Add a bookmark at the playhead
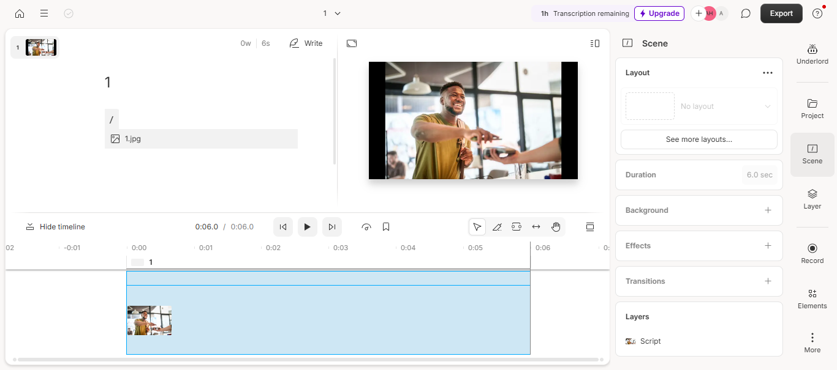Viewport: 837px width, 370px height. 386,226
